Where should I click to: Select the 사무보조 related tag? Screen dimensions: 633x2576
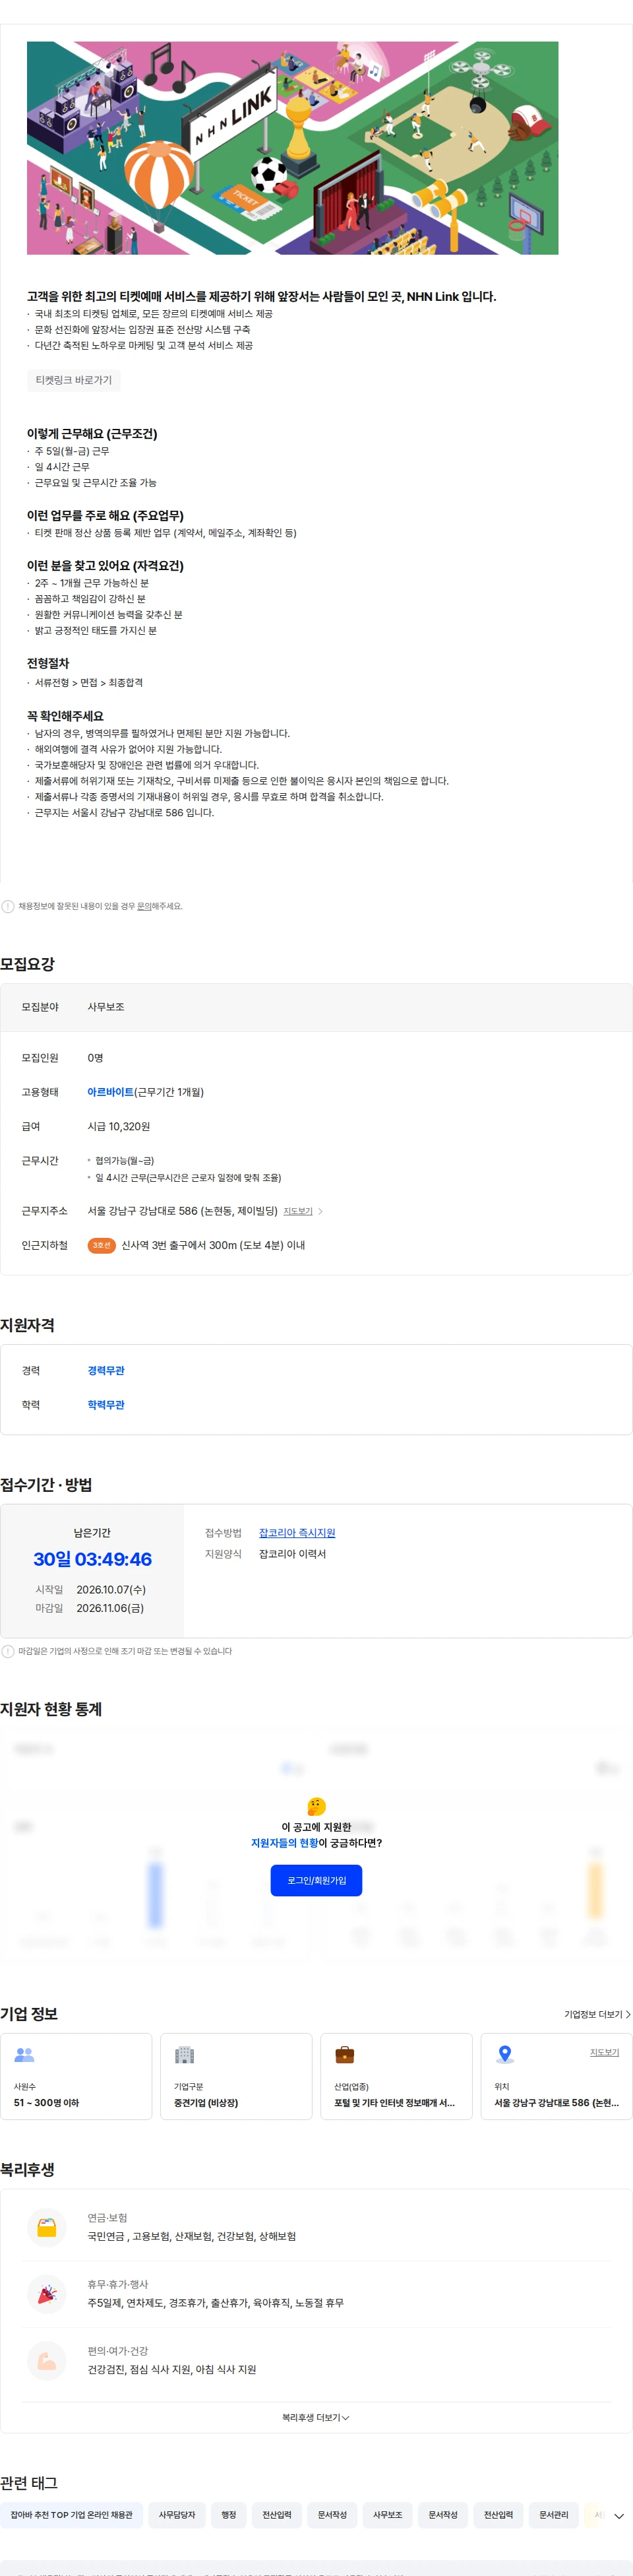point(387,2514)
